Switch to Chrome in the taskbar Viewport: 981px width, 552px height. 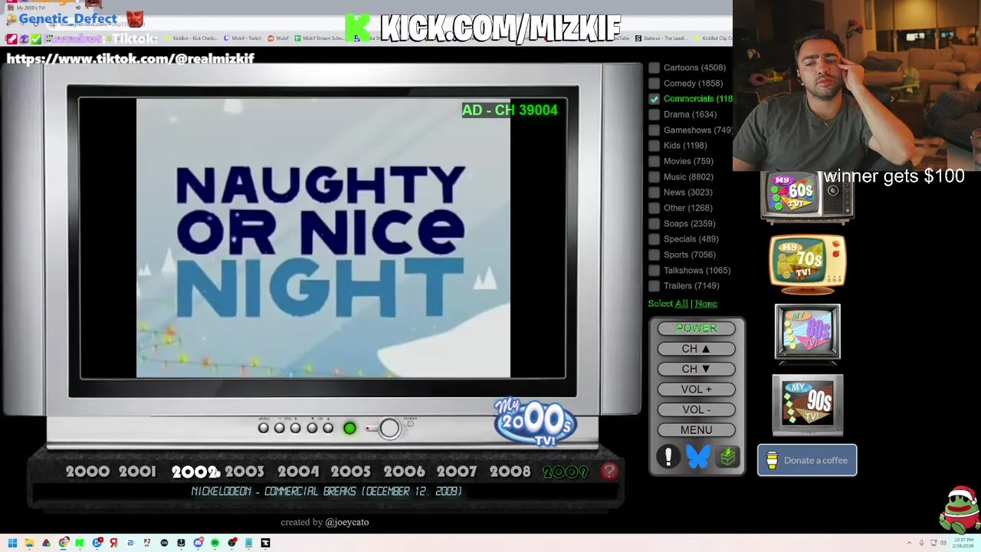click(x=63, y=543)
